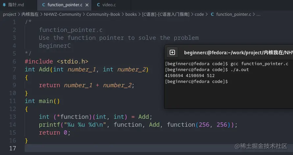Click line number 1 in gutter
293x155 pixels.
(14, 22)
